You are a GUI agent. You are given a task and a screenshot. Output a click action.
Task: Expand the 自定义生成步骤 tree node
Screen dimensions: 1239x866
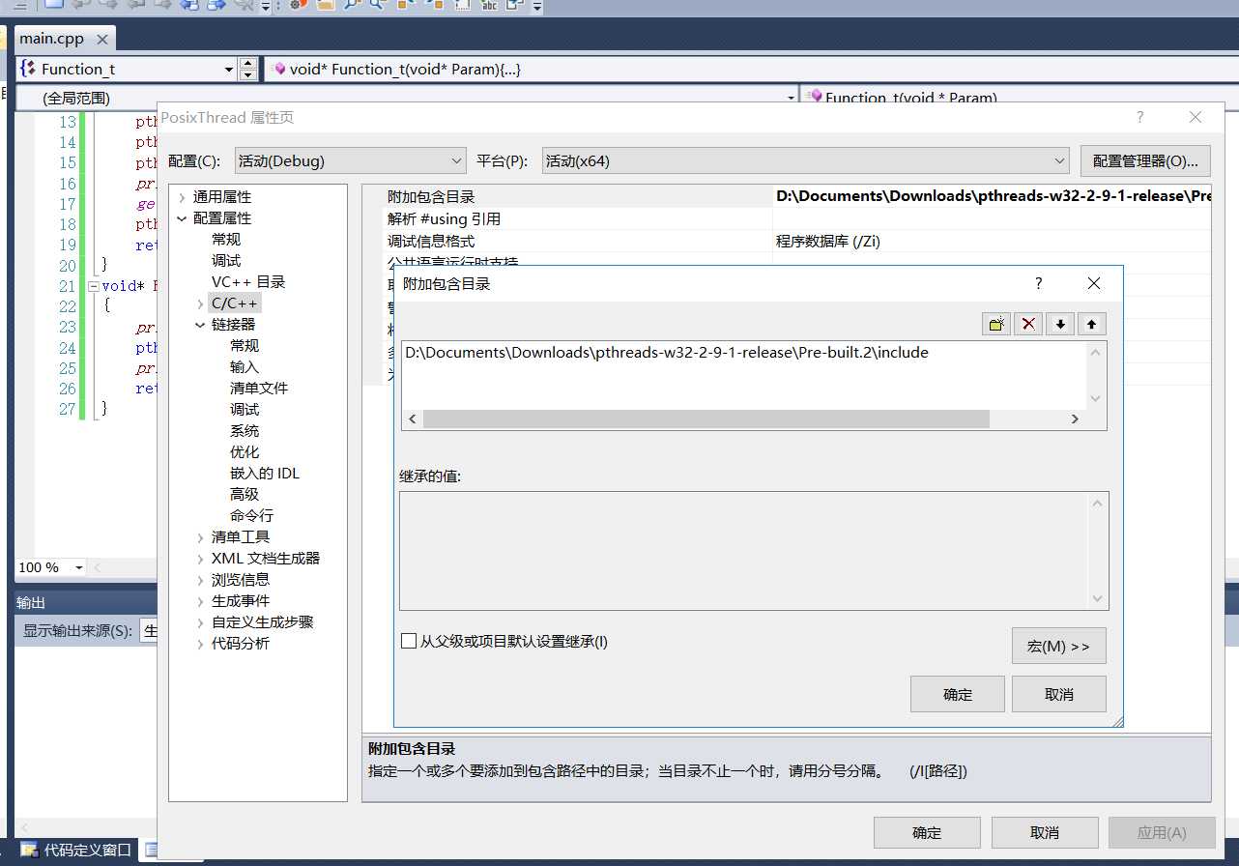[200, 622]
